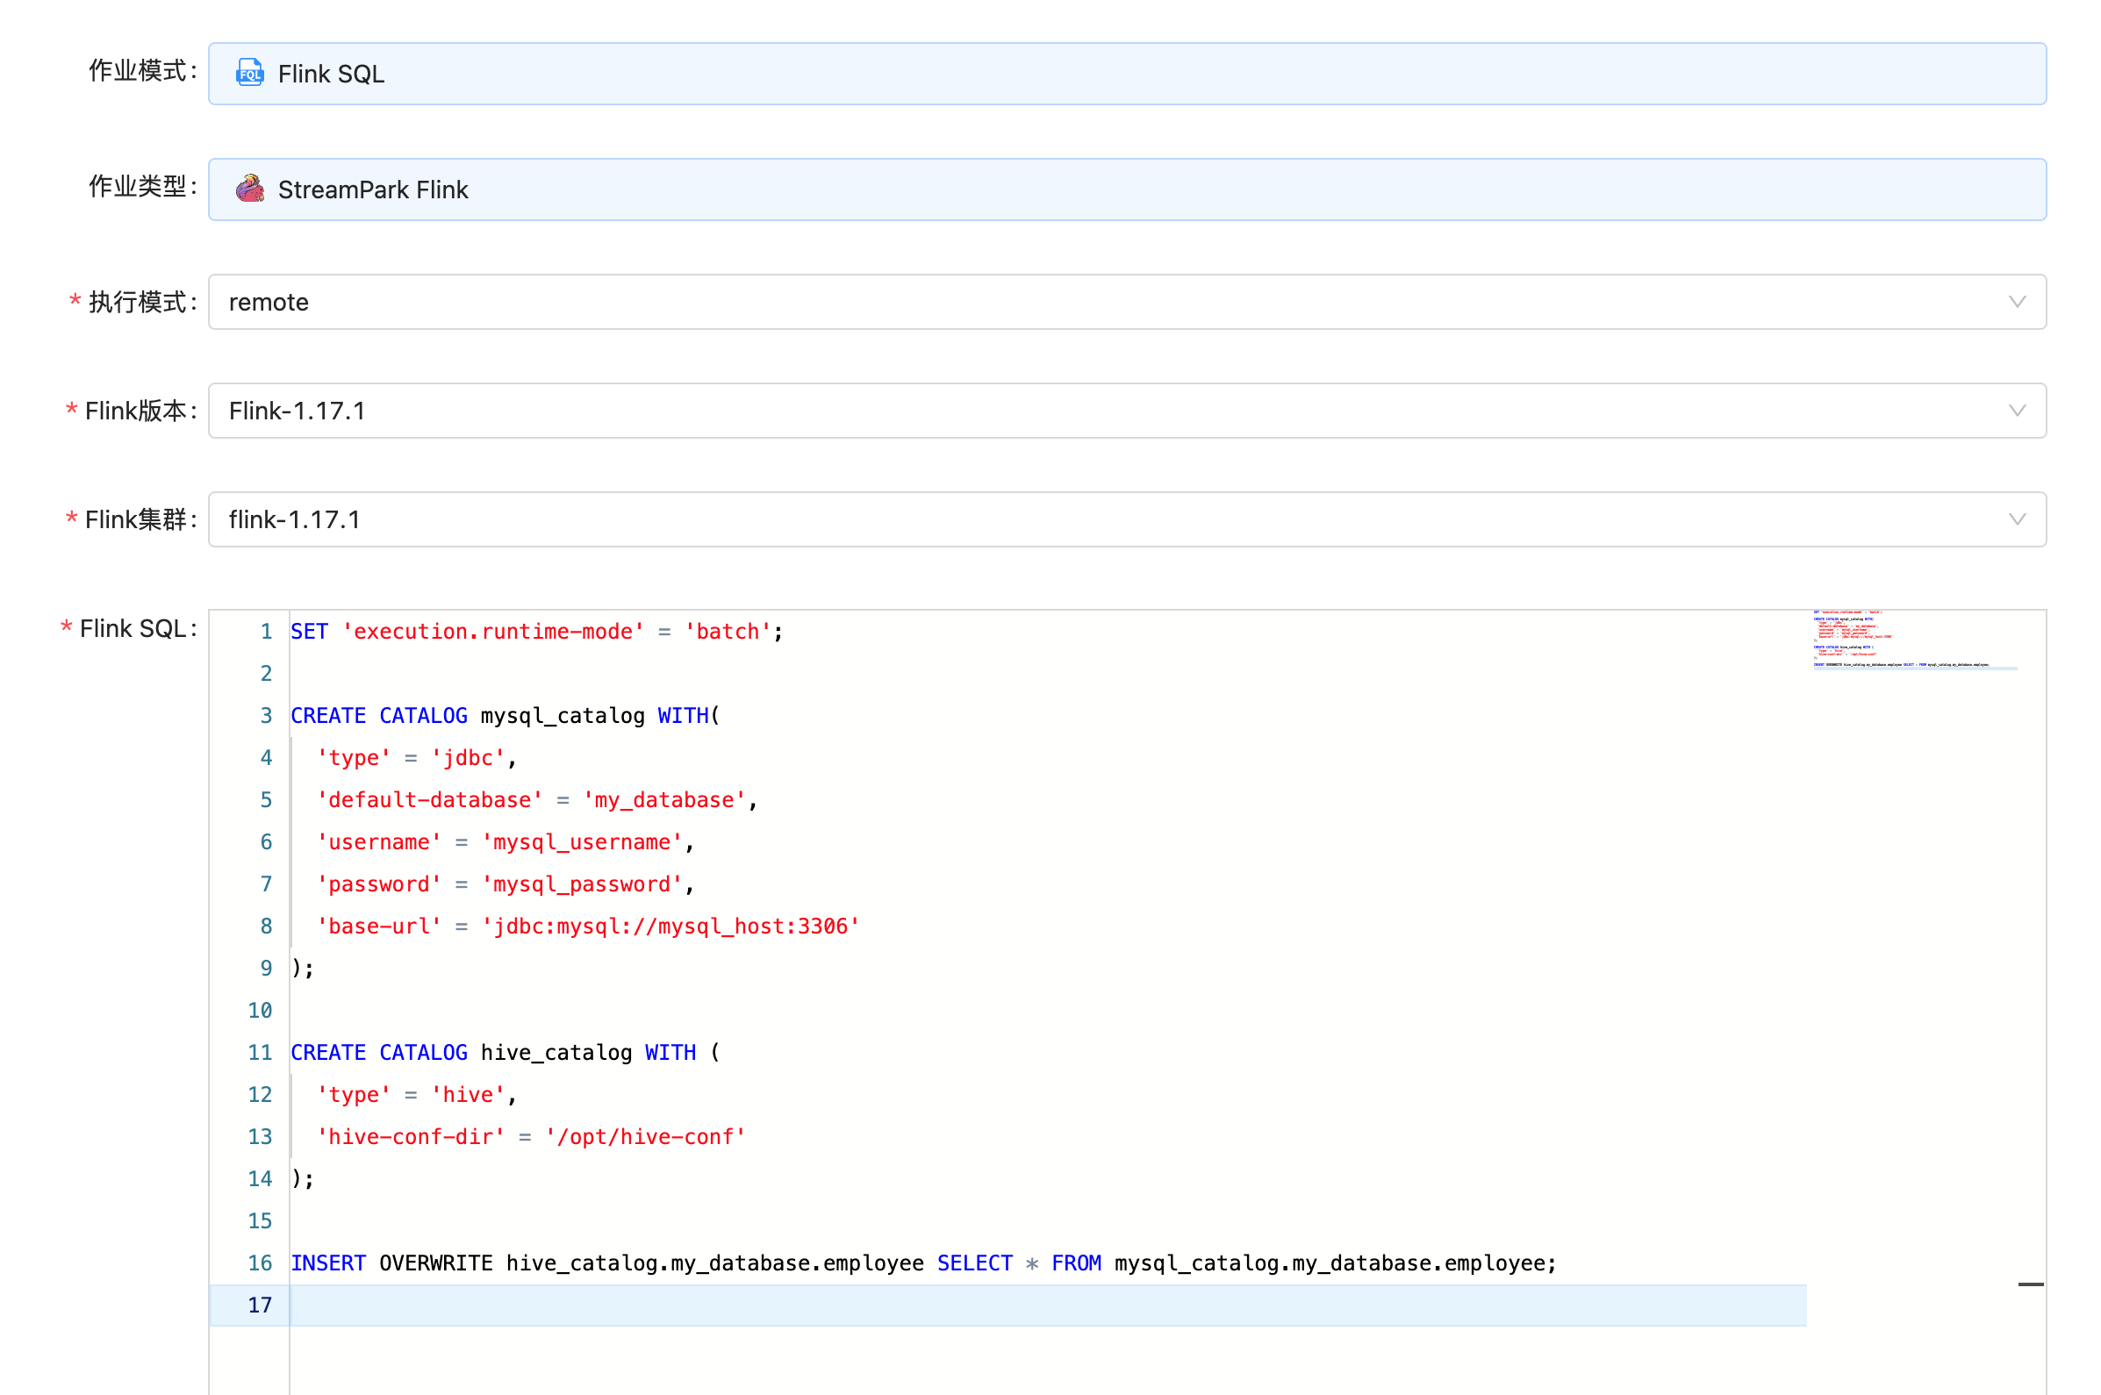The image size is (2101, 1395).
Task: Click the execution mode chevron arrow
Action: tap(2017, 302)
